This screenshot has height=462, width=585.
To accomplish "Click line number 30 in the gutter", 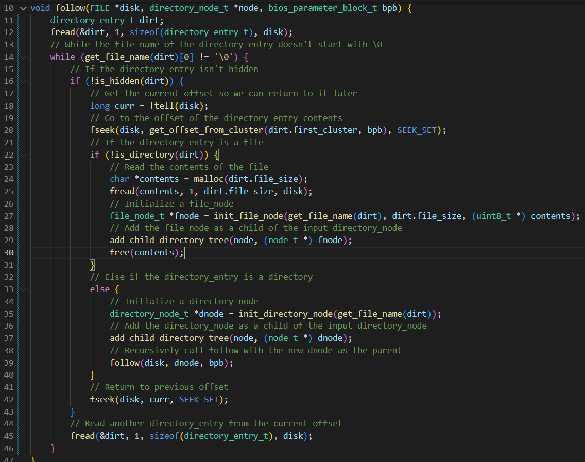I will pos(8,252).
